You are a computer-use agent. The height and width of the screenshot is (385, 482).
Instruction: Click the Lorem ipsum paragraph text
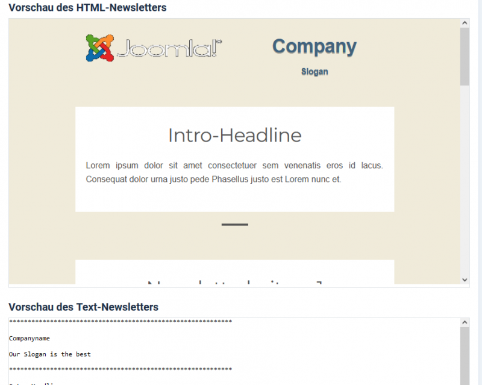click(234, 172)
